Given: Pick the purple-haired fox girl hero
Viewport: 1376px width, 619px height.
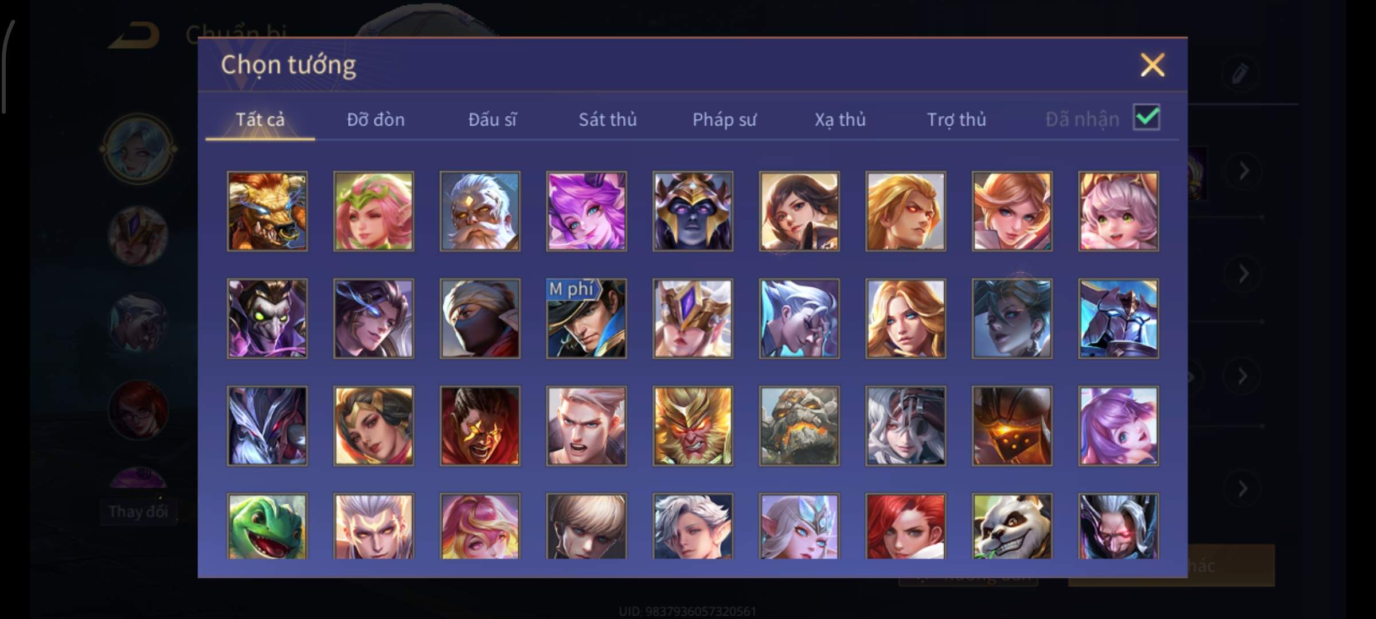Looking at the screenshot, I should (587, 211).
